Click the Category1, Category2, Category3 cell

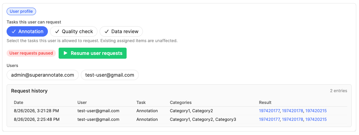pyautogui.click(x=203, y=119)
